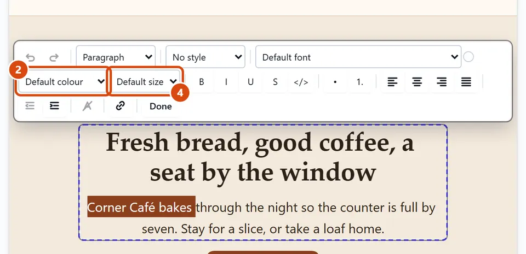Open the Default font dropdown
This screenshot has height=254, width=526.
[x=358, y=57]
